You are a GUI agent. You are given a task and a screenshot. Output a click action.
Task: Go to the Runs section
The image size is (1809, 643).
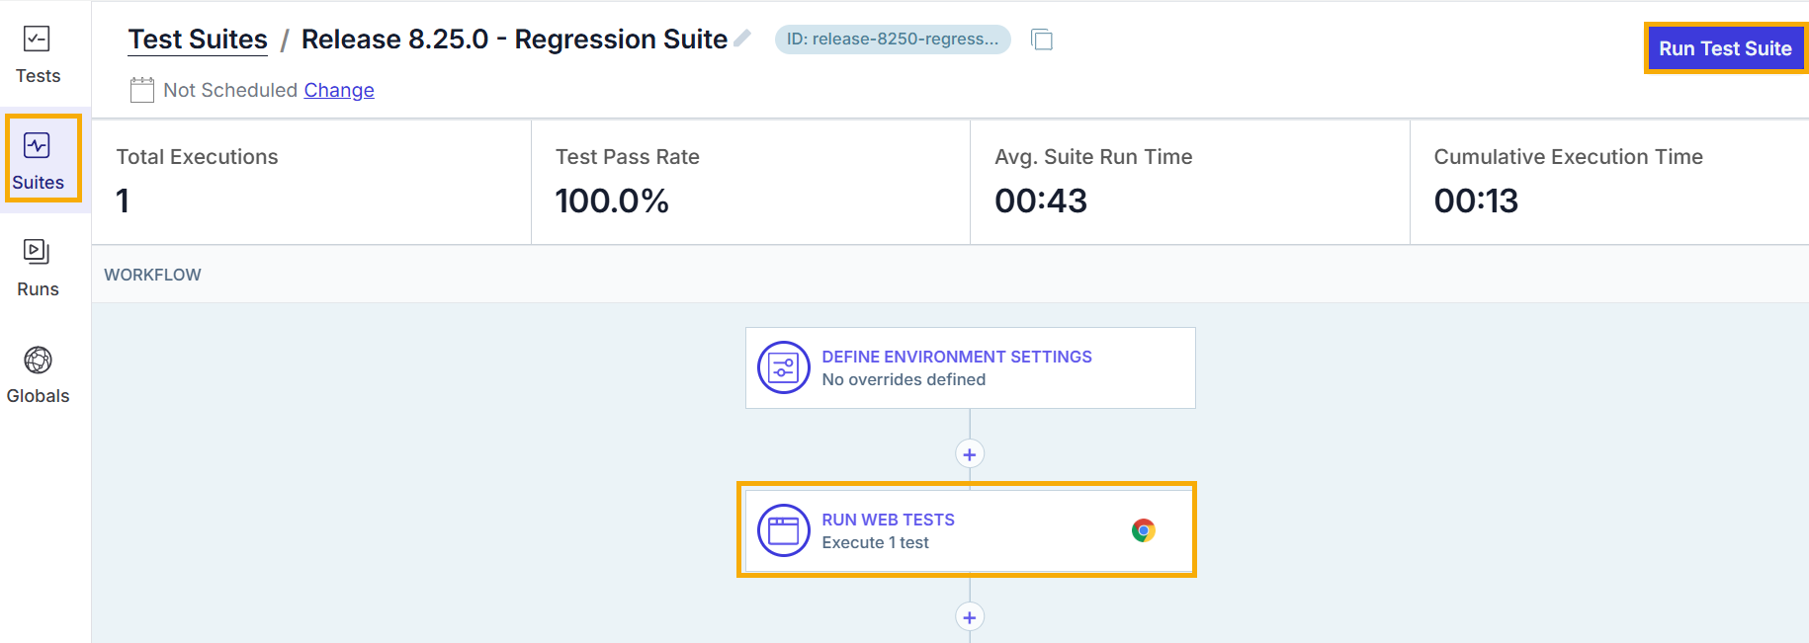point(38,267)
